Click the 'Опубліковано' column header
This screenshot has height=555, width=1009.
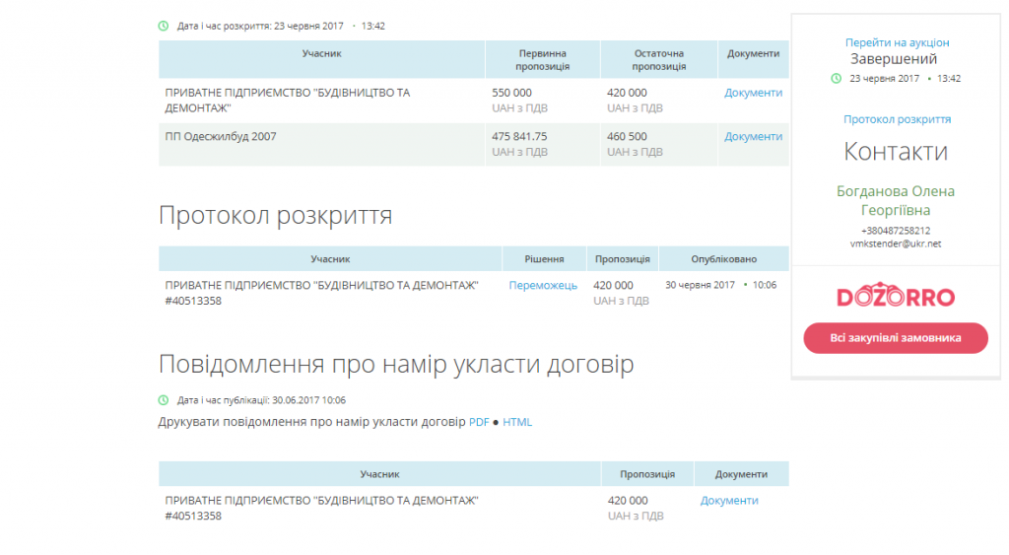tap(723, 259)
